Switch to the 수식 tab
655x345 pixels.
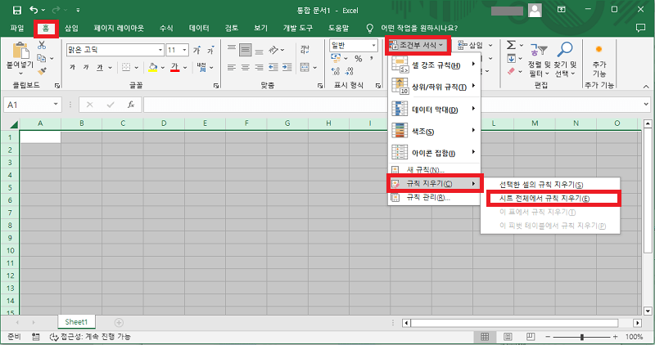click(x=166, y=28)
